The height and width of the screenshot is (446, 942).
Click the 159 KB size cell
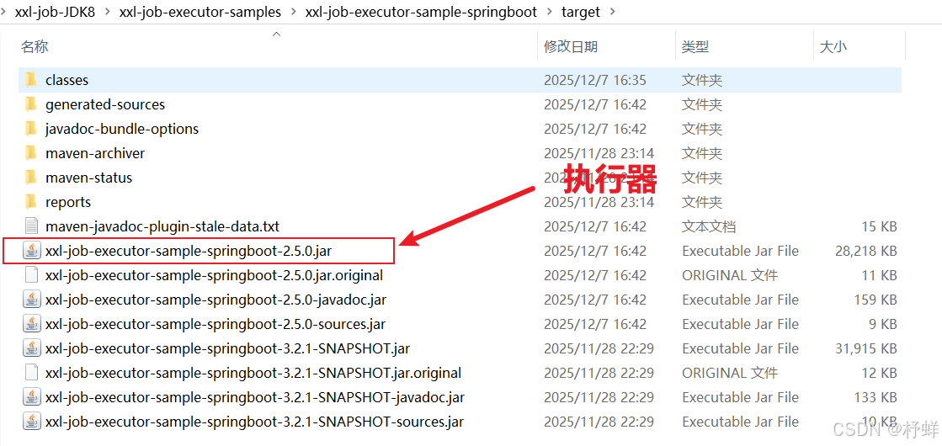pyautogui.click(x=875, y=300)
